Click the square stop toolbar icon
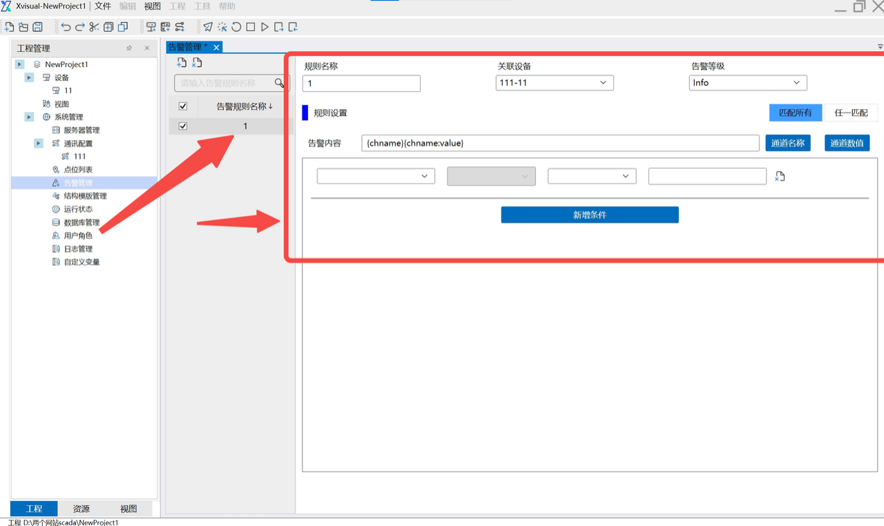The height and width of the screenshot is (526, 884). 251,27
